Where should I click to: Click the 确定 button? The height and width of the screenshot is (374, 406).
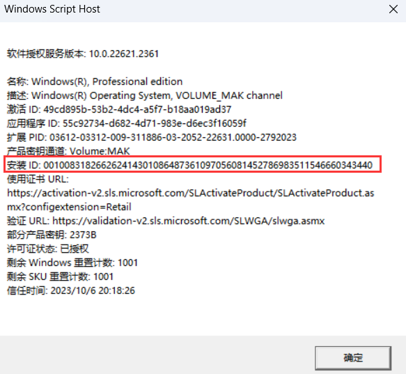coord(353,358)
